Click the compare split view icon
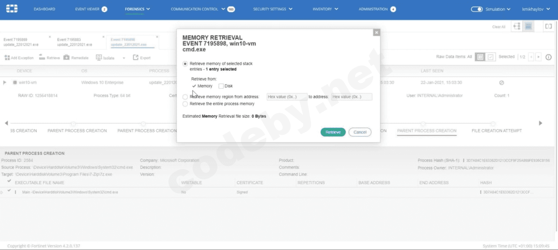558x250 pixels. [548, 27]
